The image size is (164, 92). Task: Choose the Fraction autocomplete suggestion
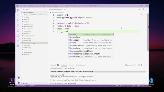[91, 40]
